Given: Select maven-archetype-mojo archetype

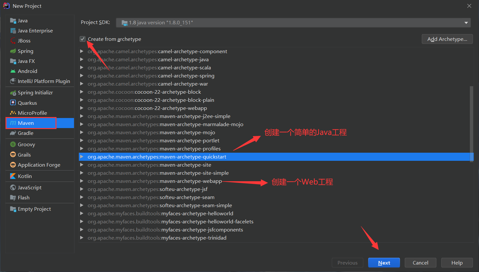Looking at the screenshot, I should 151,132.
